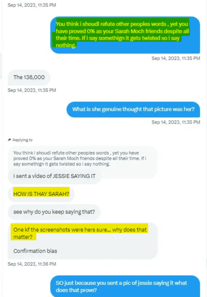
Task: Click 'What is she genuine thought' message bubble
Action: pyautogui.click(x=133, y=109)
